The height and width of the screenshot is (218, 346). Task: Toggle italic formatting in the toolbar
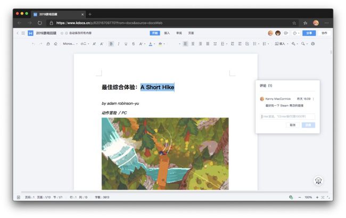click(119, 44)
